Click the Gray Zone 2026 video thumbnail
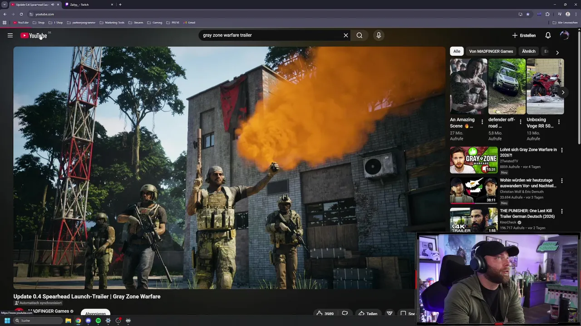Image resolution: width=581 pixels, height=326 pixels. pyautogui.click(x=474, y=160)
